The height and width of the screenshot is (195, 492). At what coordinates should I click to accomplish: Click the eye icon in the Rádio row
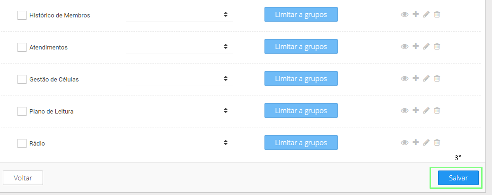(404, 143)
